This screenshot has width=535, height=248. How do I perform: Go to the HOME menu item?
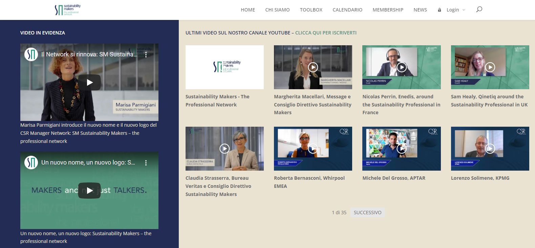pyautogui.click(x=248, y=10)
